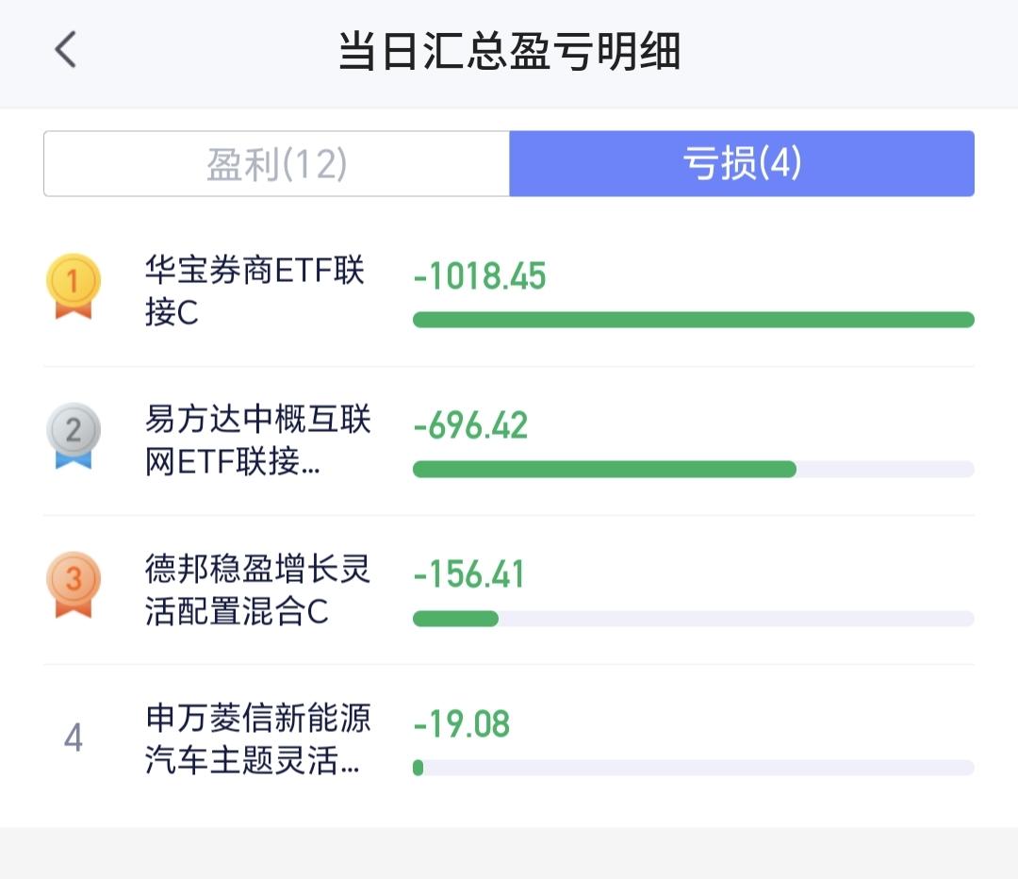1018x879 pixels.
Task: Click the short green bar under -156.41
Action: pos(456,619)
